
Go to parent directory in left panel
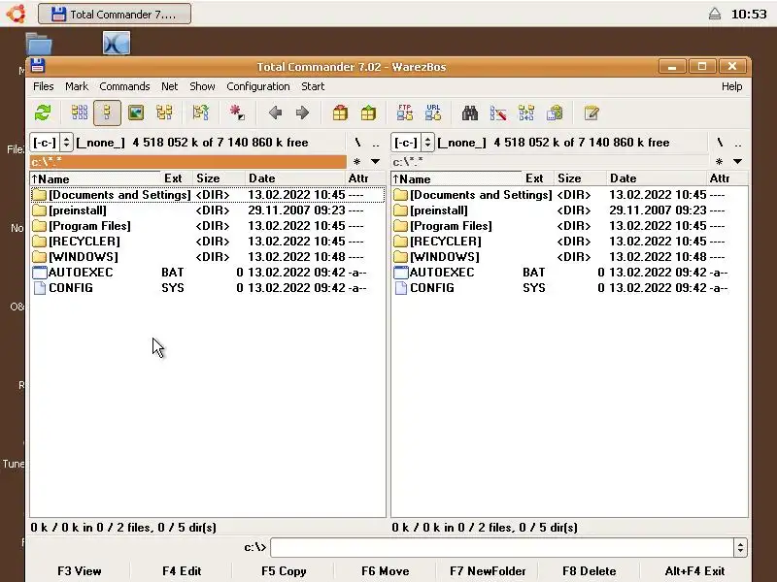(376, 143)
